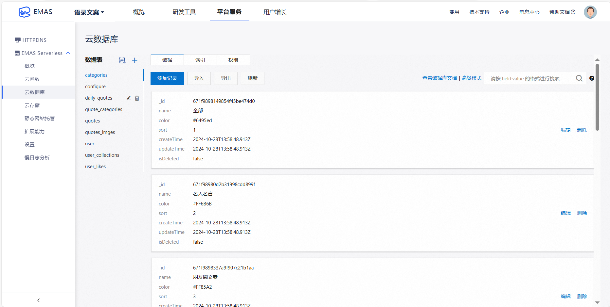The image size is (610, 307).
Task: Click color value #6495ed
Action: [203, 121]
